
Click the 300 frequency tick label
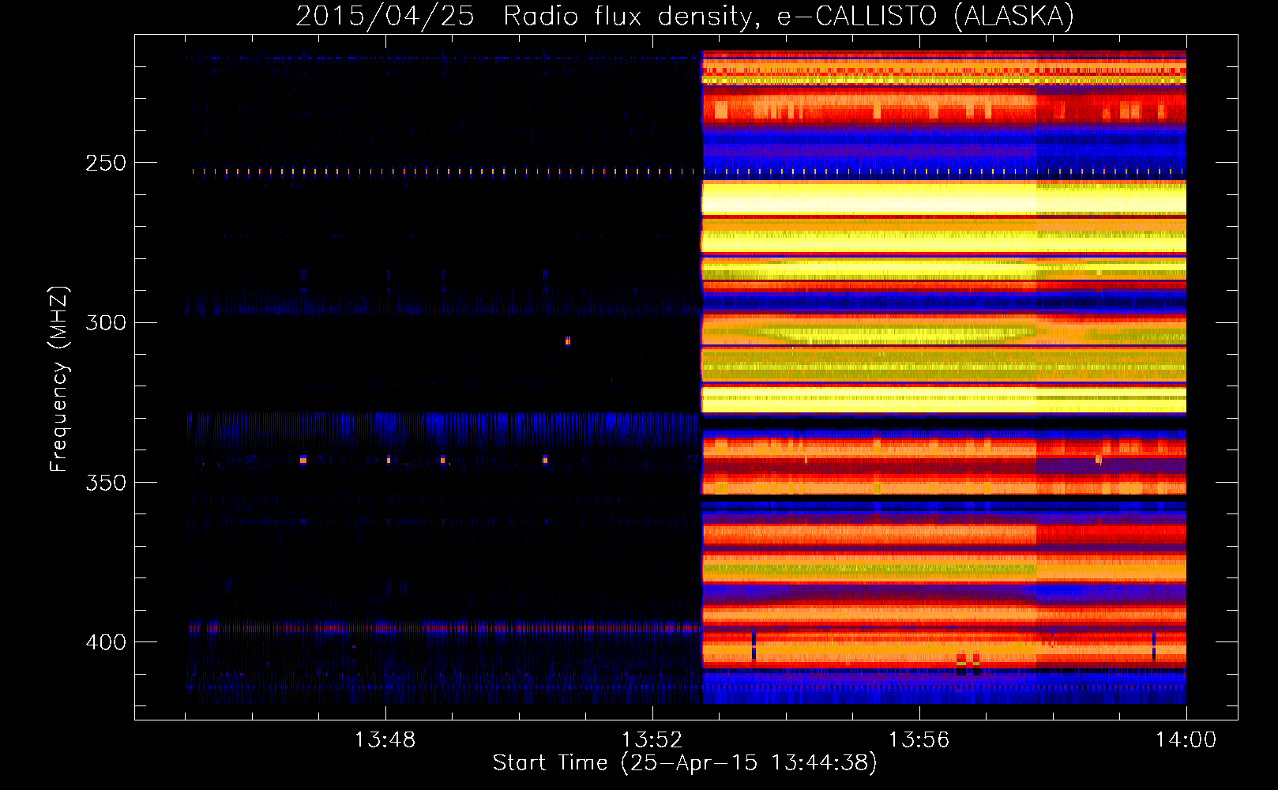click(105, 323)
